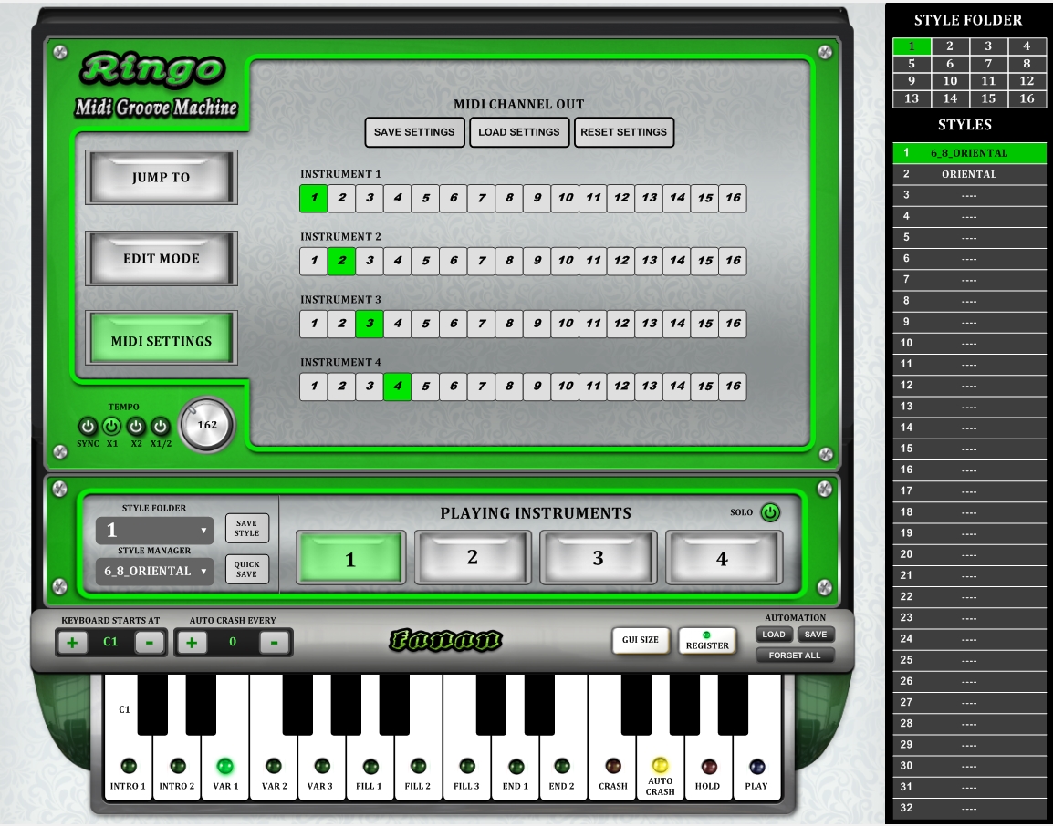Click the FORGET ALL automation button
This screenshot has height=826, width=1053.
point(795,656)
